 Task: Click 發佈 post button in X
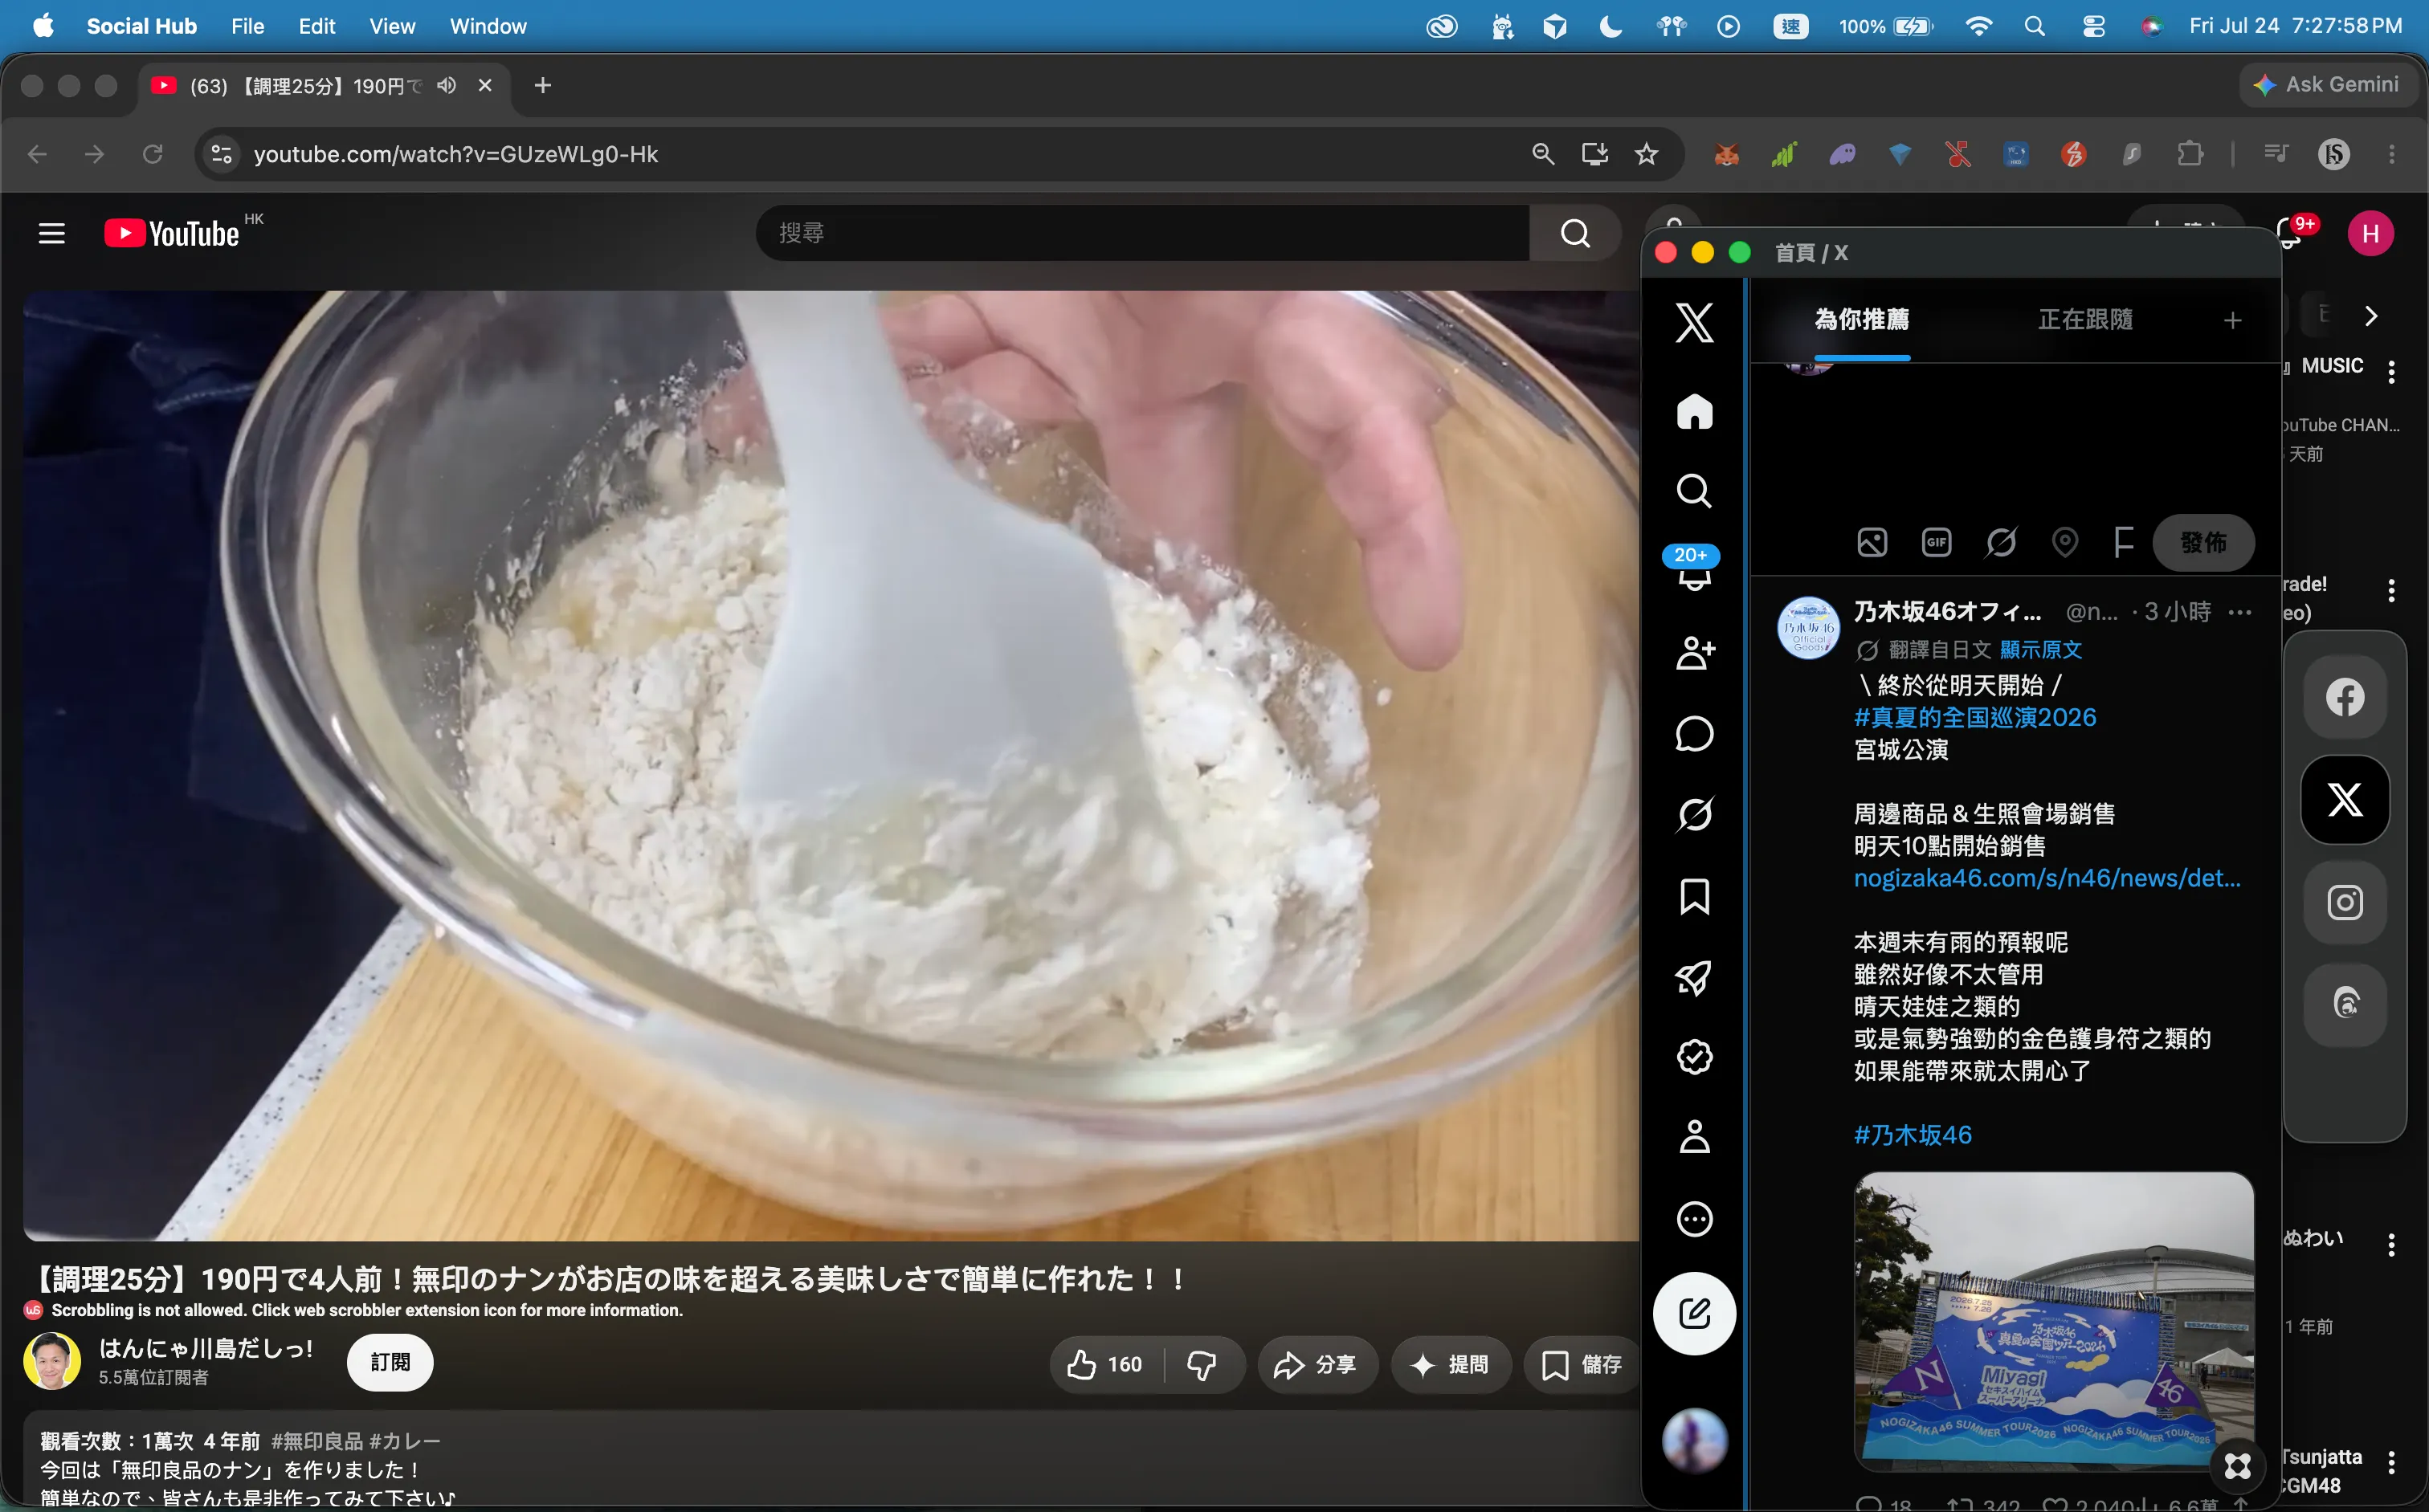pyautogui.click(x=2204, y=542)
